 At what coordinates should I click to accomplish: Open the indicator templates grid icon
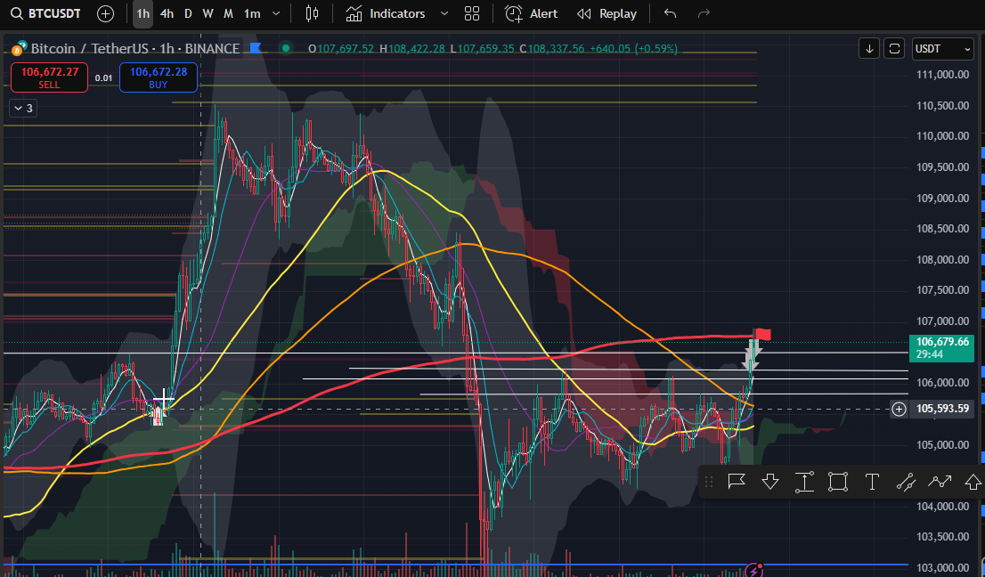tap(472, 14)
